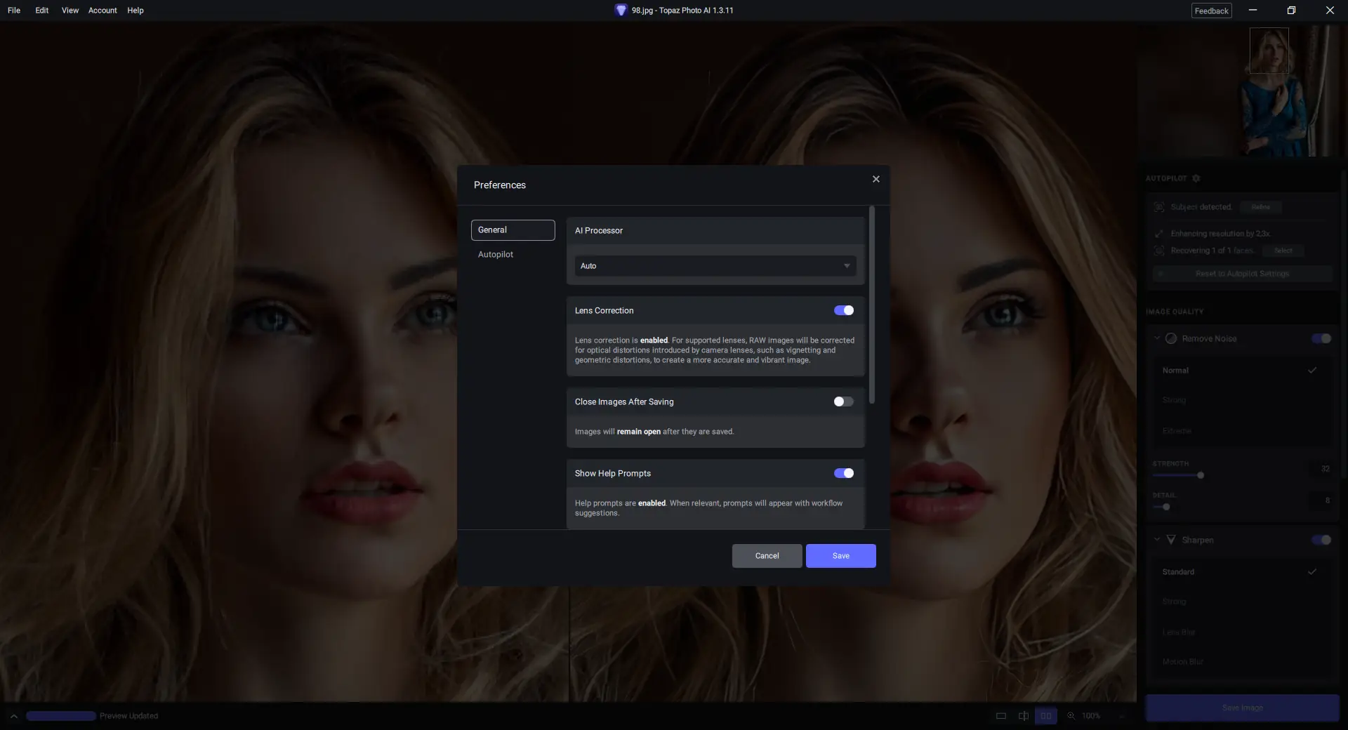Open the View menu
The height and width of the screenshot is (730, 1348).
pyautogui.click(x=70, y=11)
